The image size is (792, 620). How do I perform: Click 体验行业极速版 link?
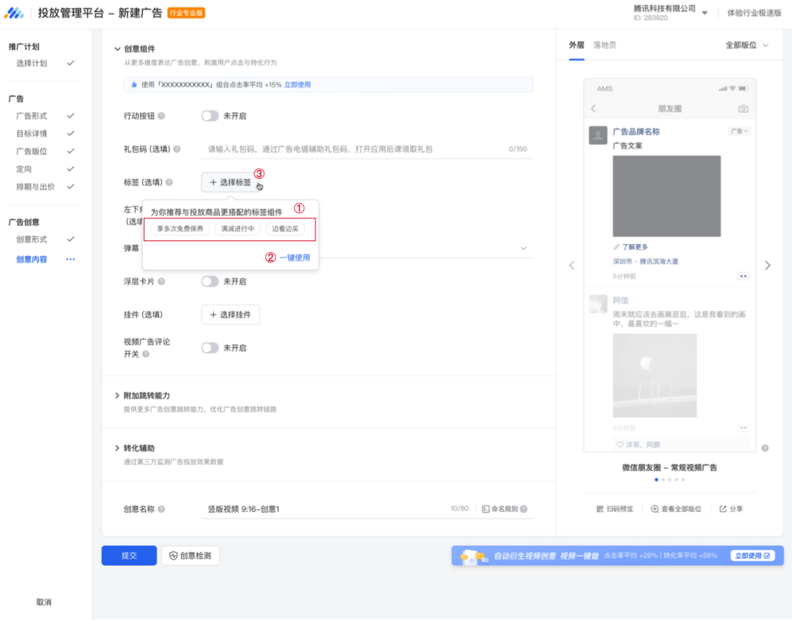point(754,13)
